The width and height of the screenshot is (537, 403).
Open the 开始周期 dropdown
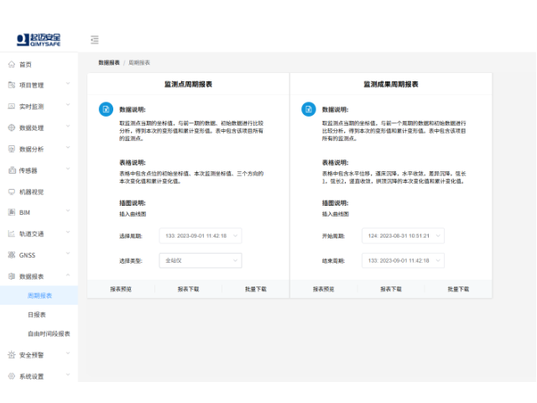403,236
